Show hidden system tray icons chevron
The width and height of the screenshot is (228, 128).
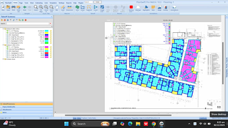189,124
